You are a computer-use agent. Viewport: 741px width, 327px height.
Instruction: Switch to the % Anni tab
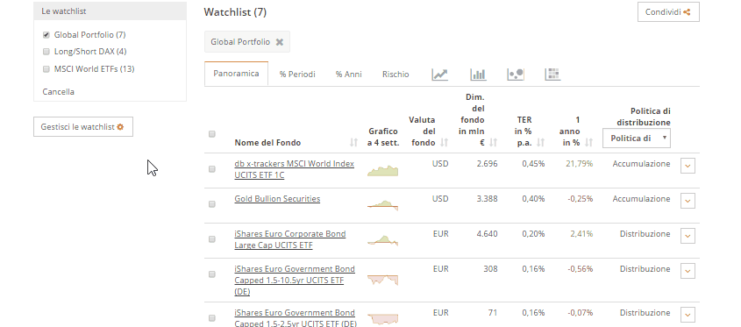(349, 75)
